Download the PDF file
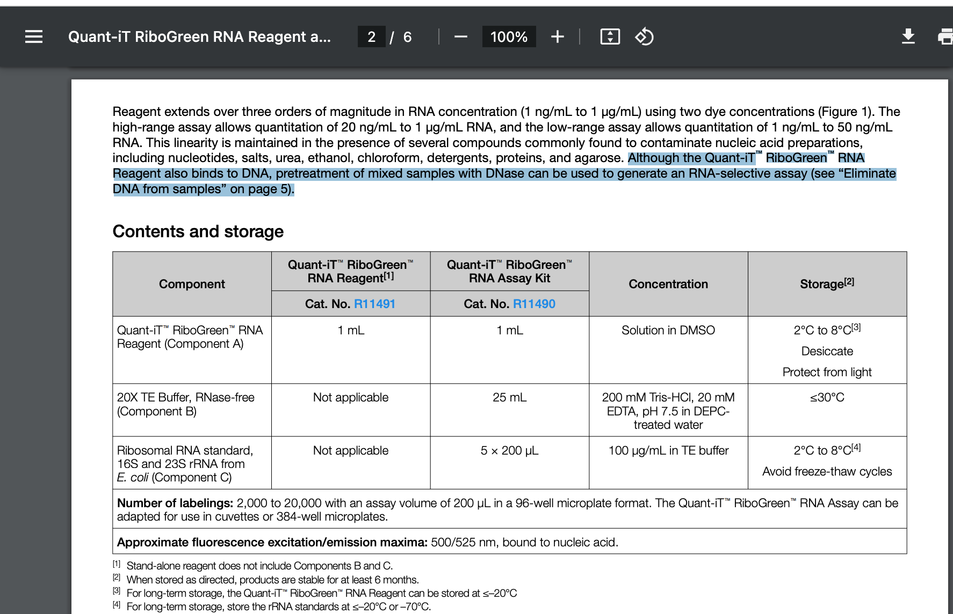Image resolution: width=953 pixels, height=614 pixels. coord(908,36)
